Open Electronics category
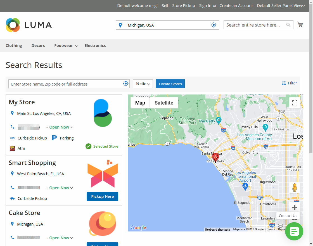Viewport: 313px width, 246px height. pyautogui.click(x=95, y=46)
